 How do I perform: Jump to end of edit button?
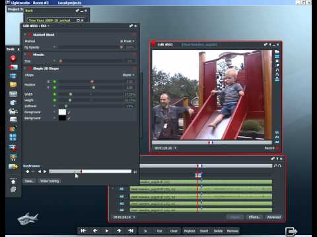click(131, 230)
